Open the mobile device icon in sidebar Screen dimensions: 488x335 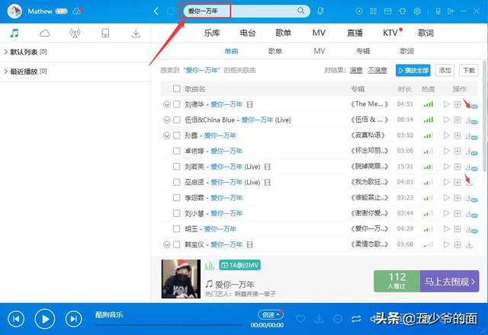105,33
